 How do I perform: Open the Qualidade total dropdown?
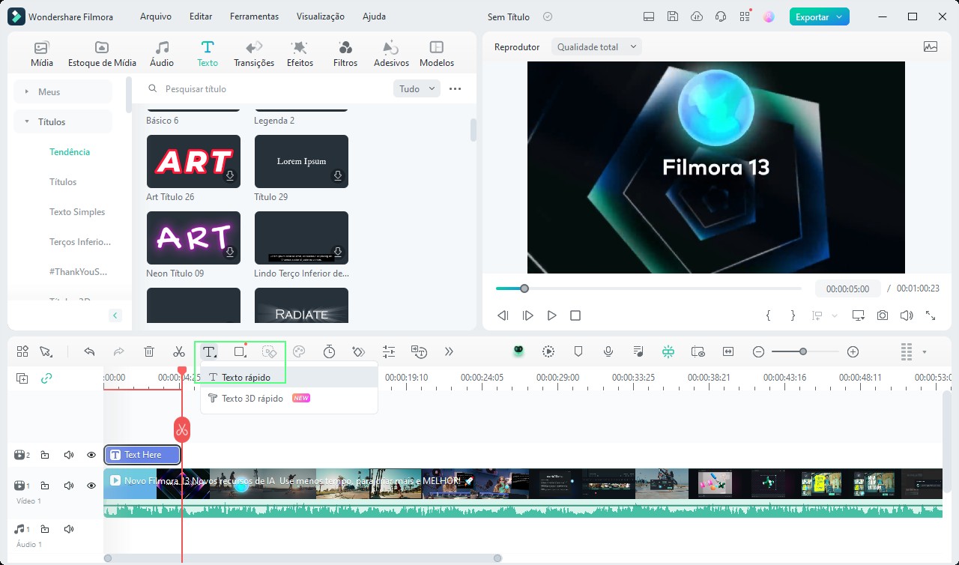tap(596, 46)
